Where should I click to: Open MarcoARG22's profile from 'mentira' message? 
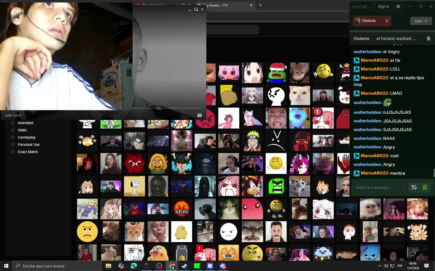[x=375, y=173]
